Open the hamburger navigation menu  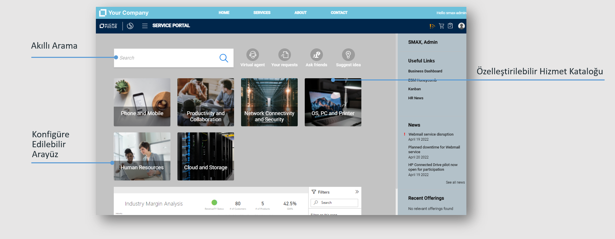click(145, 26)
